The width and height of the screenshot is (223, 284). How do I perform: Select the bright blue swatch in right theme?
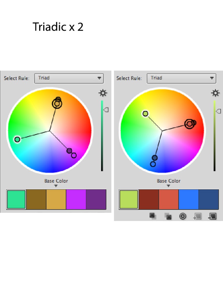click(x=188, y=199)
